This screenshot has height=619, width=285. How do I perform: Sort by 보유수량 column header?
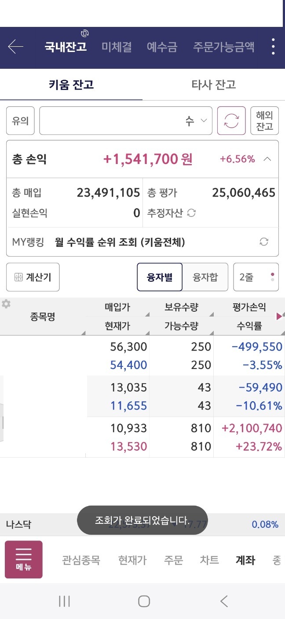coord(182,307)
